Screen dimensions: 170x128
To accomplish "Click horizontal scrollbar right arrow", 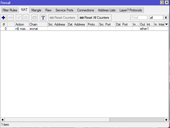I will click(166, 120).
